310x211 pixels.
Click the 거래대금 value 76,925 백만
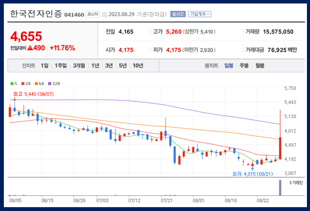[282, 50]
